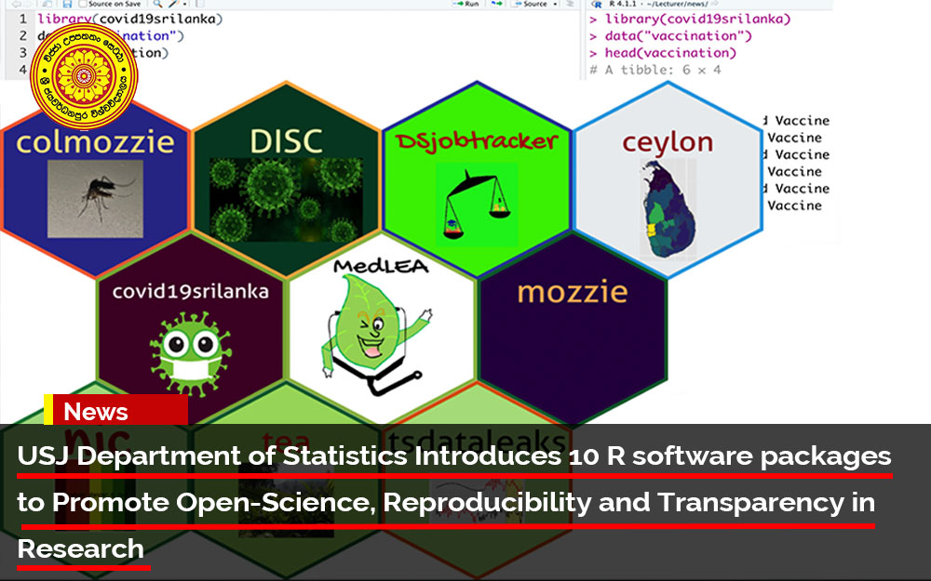Click the R logo icon in console header
The height and width of the screenshot is (581, 931).
tap(598, 4)
